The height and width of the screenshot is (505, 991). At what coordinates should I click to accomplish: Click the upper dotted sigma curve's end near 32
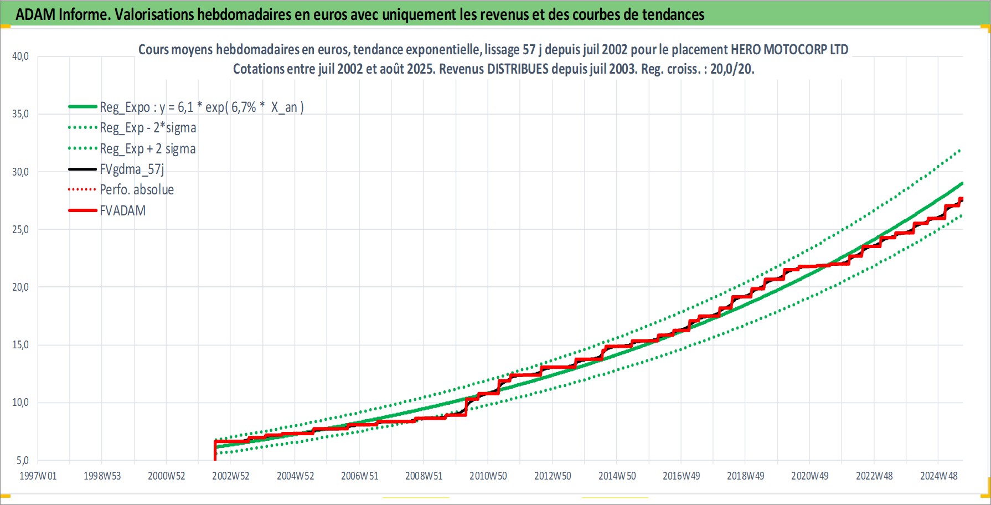click(959, 151)
